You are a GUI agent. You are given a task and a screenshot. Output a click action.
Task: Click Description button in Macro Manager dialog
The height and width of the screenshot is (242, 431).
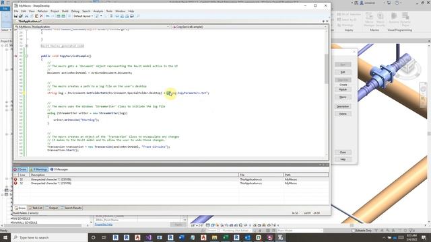343,106
